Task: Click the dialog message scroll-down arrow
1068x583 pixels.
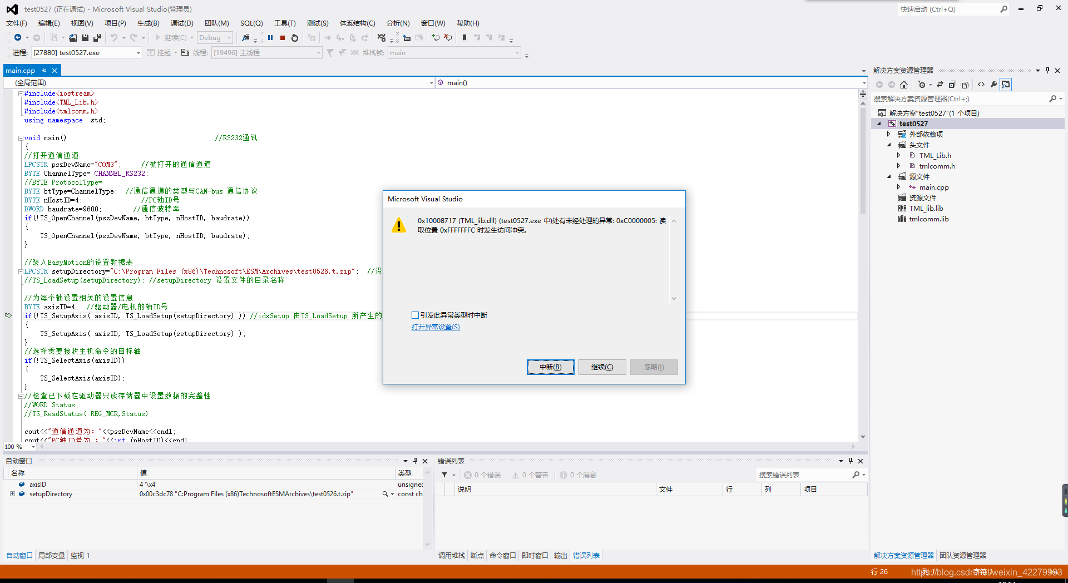Action: (x=674, y=299)
